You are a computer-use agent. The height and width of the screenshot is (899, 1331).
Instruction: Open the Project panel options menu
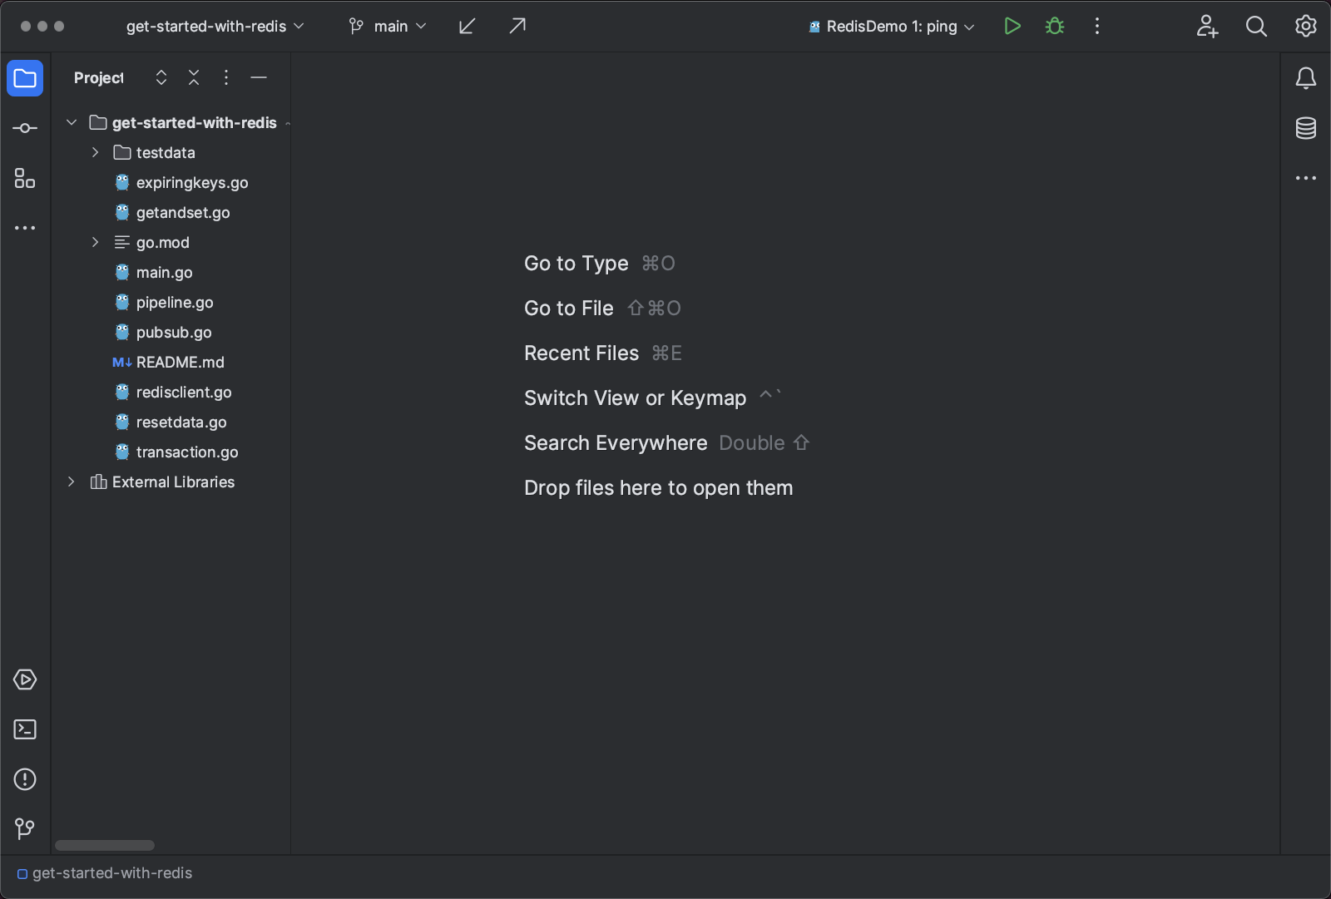pos(225,77)
